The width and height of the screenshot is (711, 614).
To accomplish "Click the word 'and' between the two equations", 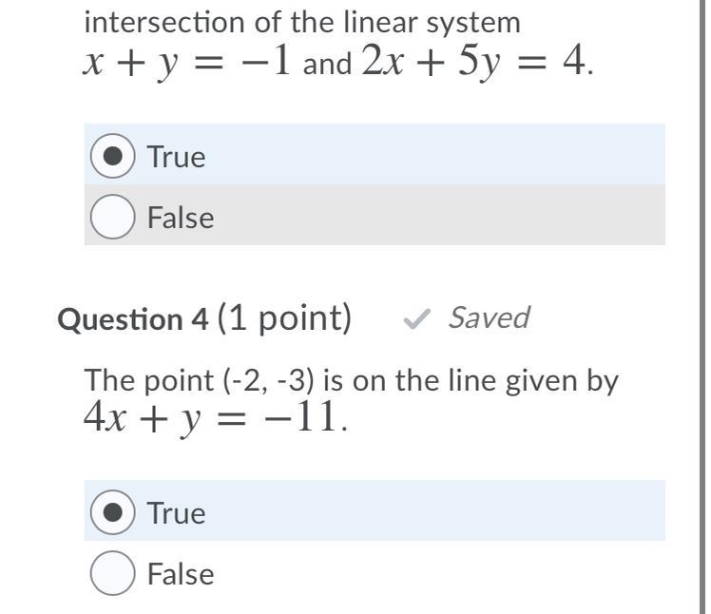I will [329, 66].
